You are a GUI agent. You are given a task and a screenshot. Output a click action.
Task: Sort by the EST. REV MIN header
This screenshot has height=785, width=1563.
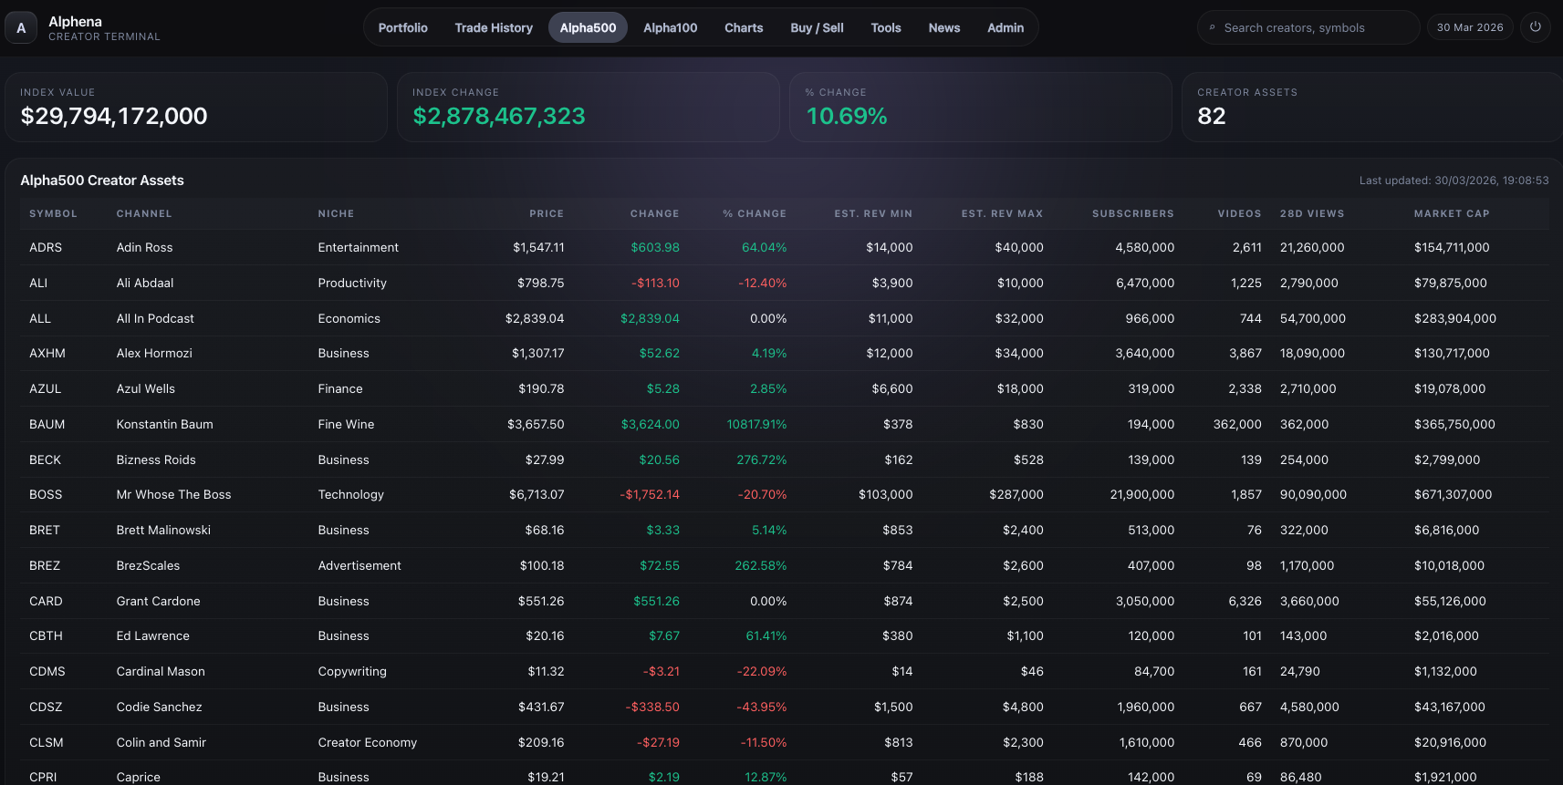click(x=873, y=213)
